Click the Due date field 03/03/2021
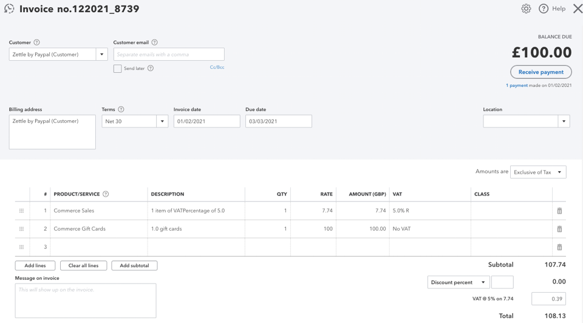 pyautogui.click(x=279, y=121)
